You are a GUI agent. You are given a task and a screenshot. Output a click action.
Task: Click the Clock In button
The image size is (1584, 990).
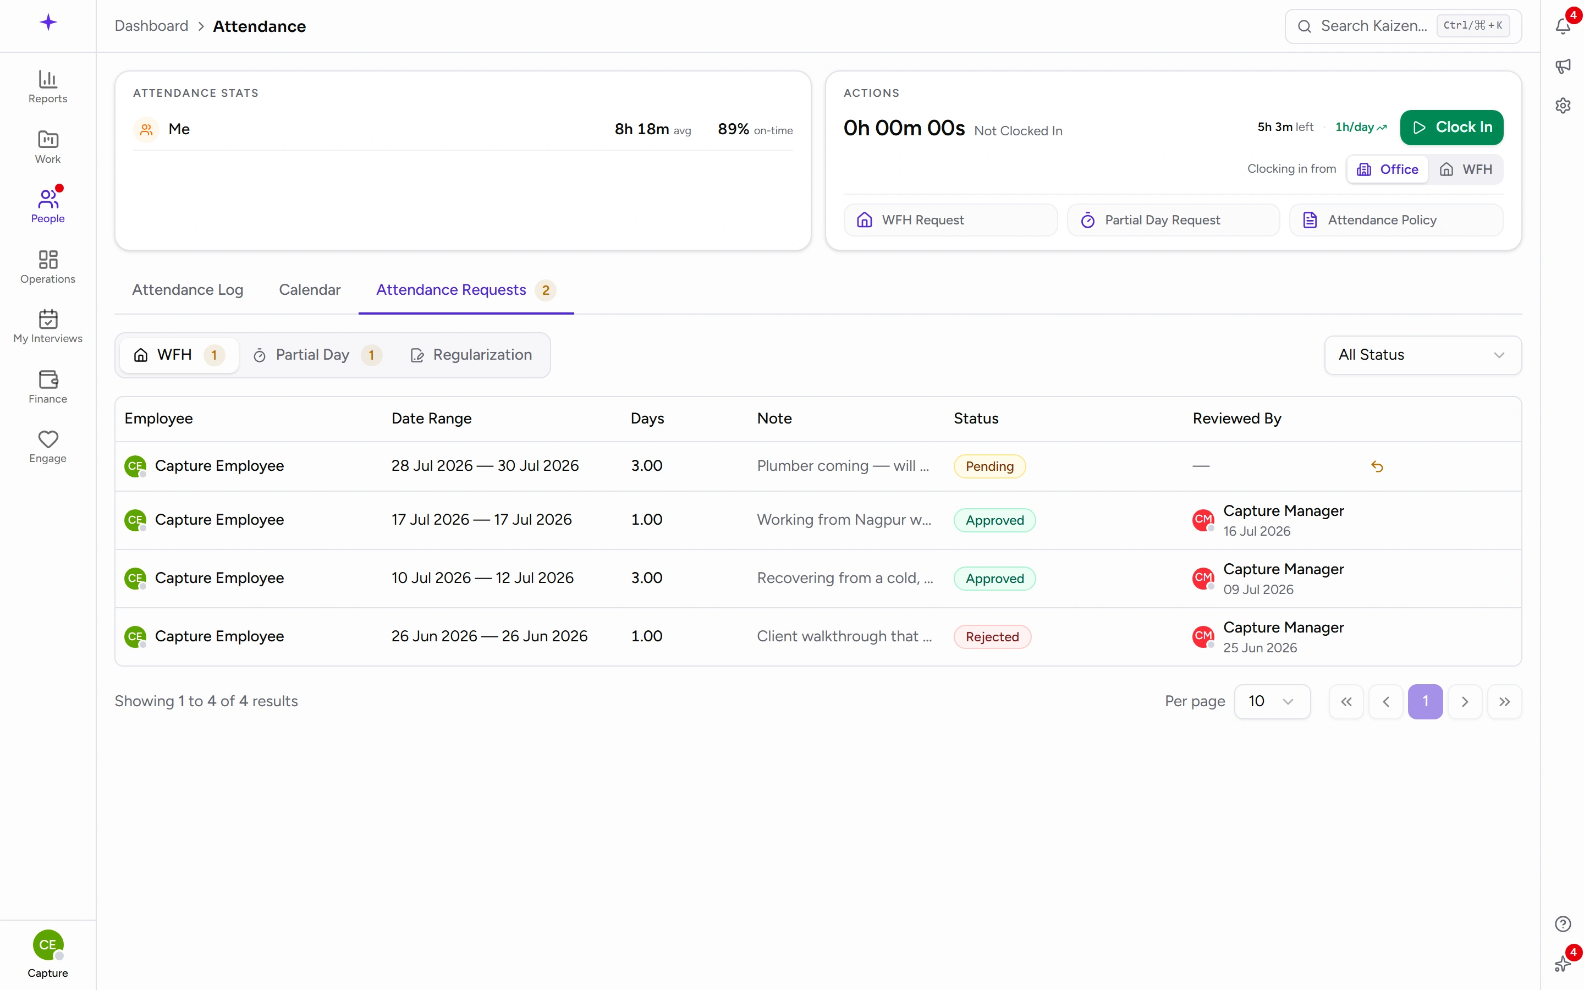click(1451, 127)
